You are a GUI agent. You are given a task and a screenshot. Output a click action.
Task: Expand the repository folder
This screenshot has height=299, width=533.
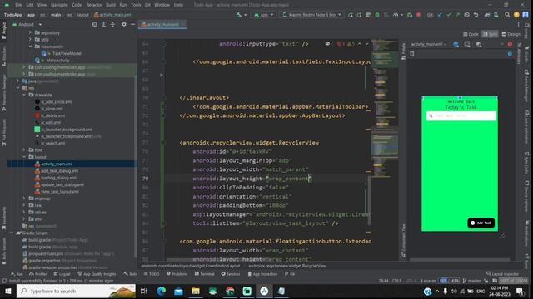click(x=30, y=32)
